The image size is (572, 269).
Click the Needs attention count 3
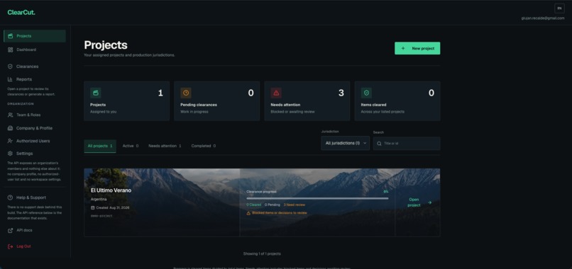pyautogui.click(x=341, y=93)
